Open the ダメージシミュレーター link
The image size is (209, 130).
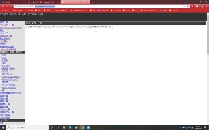[x=11, y=28]
